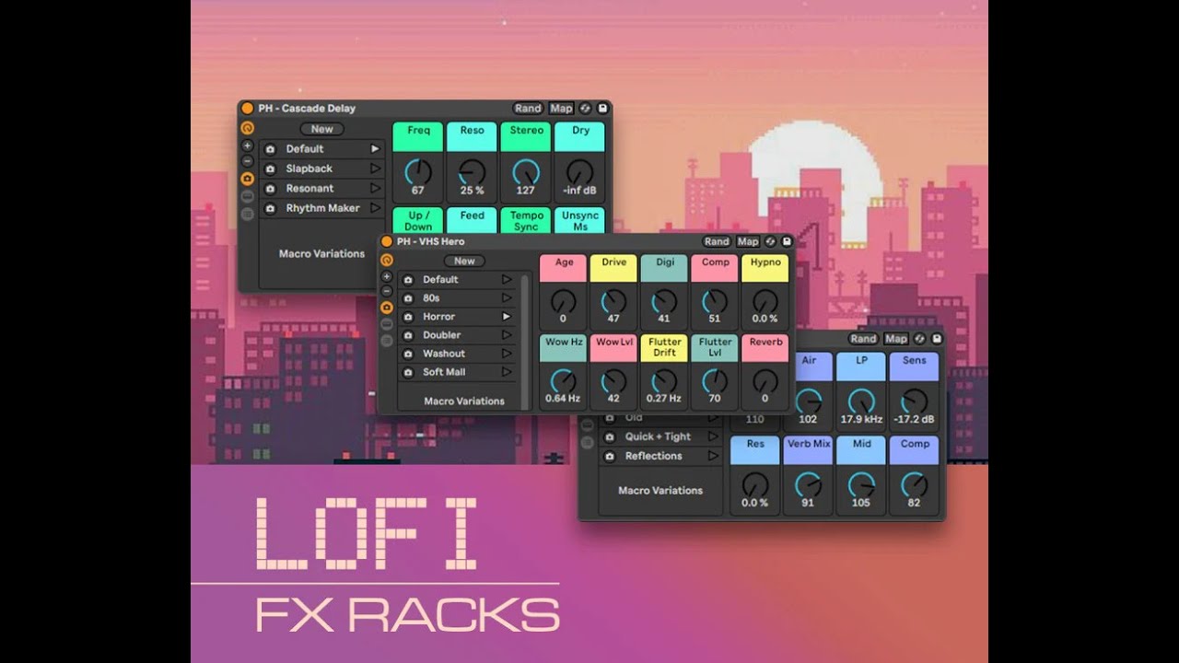Viewport: 1179px width, 663px height.
Task: Launch Rhythm Maker variation with play arrow
Action: pos(375,208)
